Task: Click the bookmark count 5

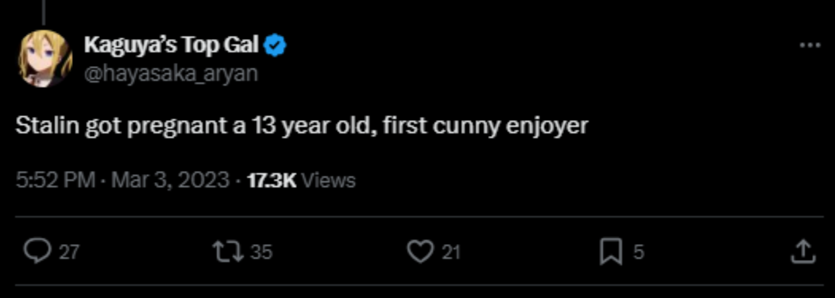Action: (639, 252)
